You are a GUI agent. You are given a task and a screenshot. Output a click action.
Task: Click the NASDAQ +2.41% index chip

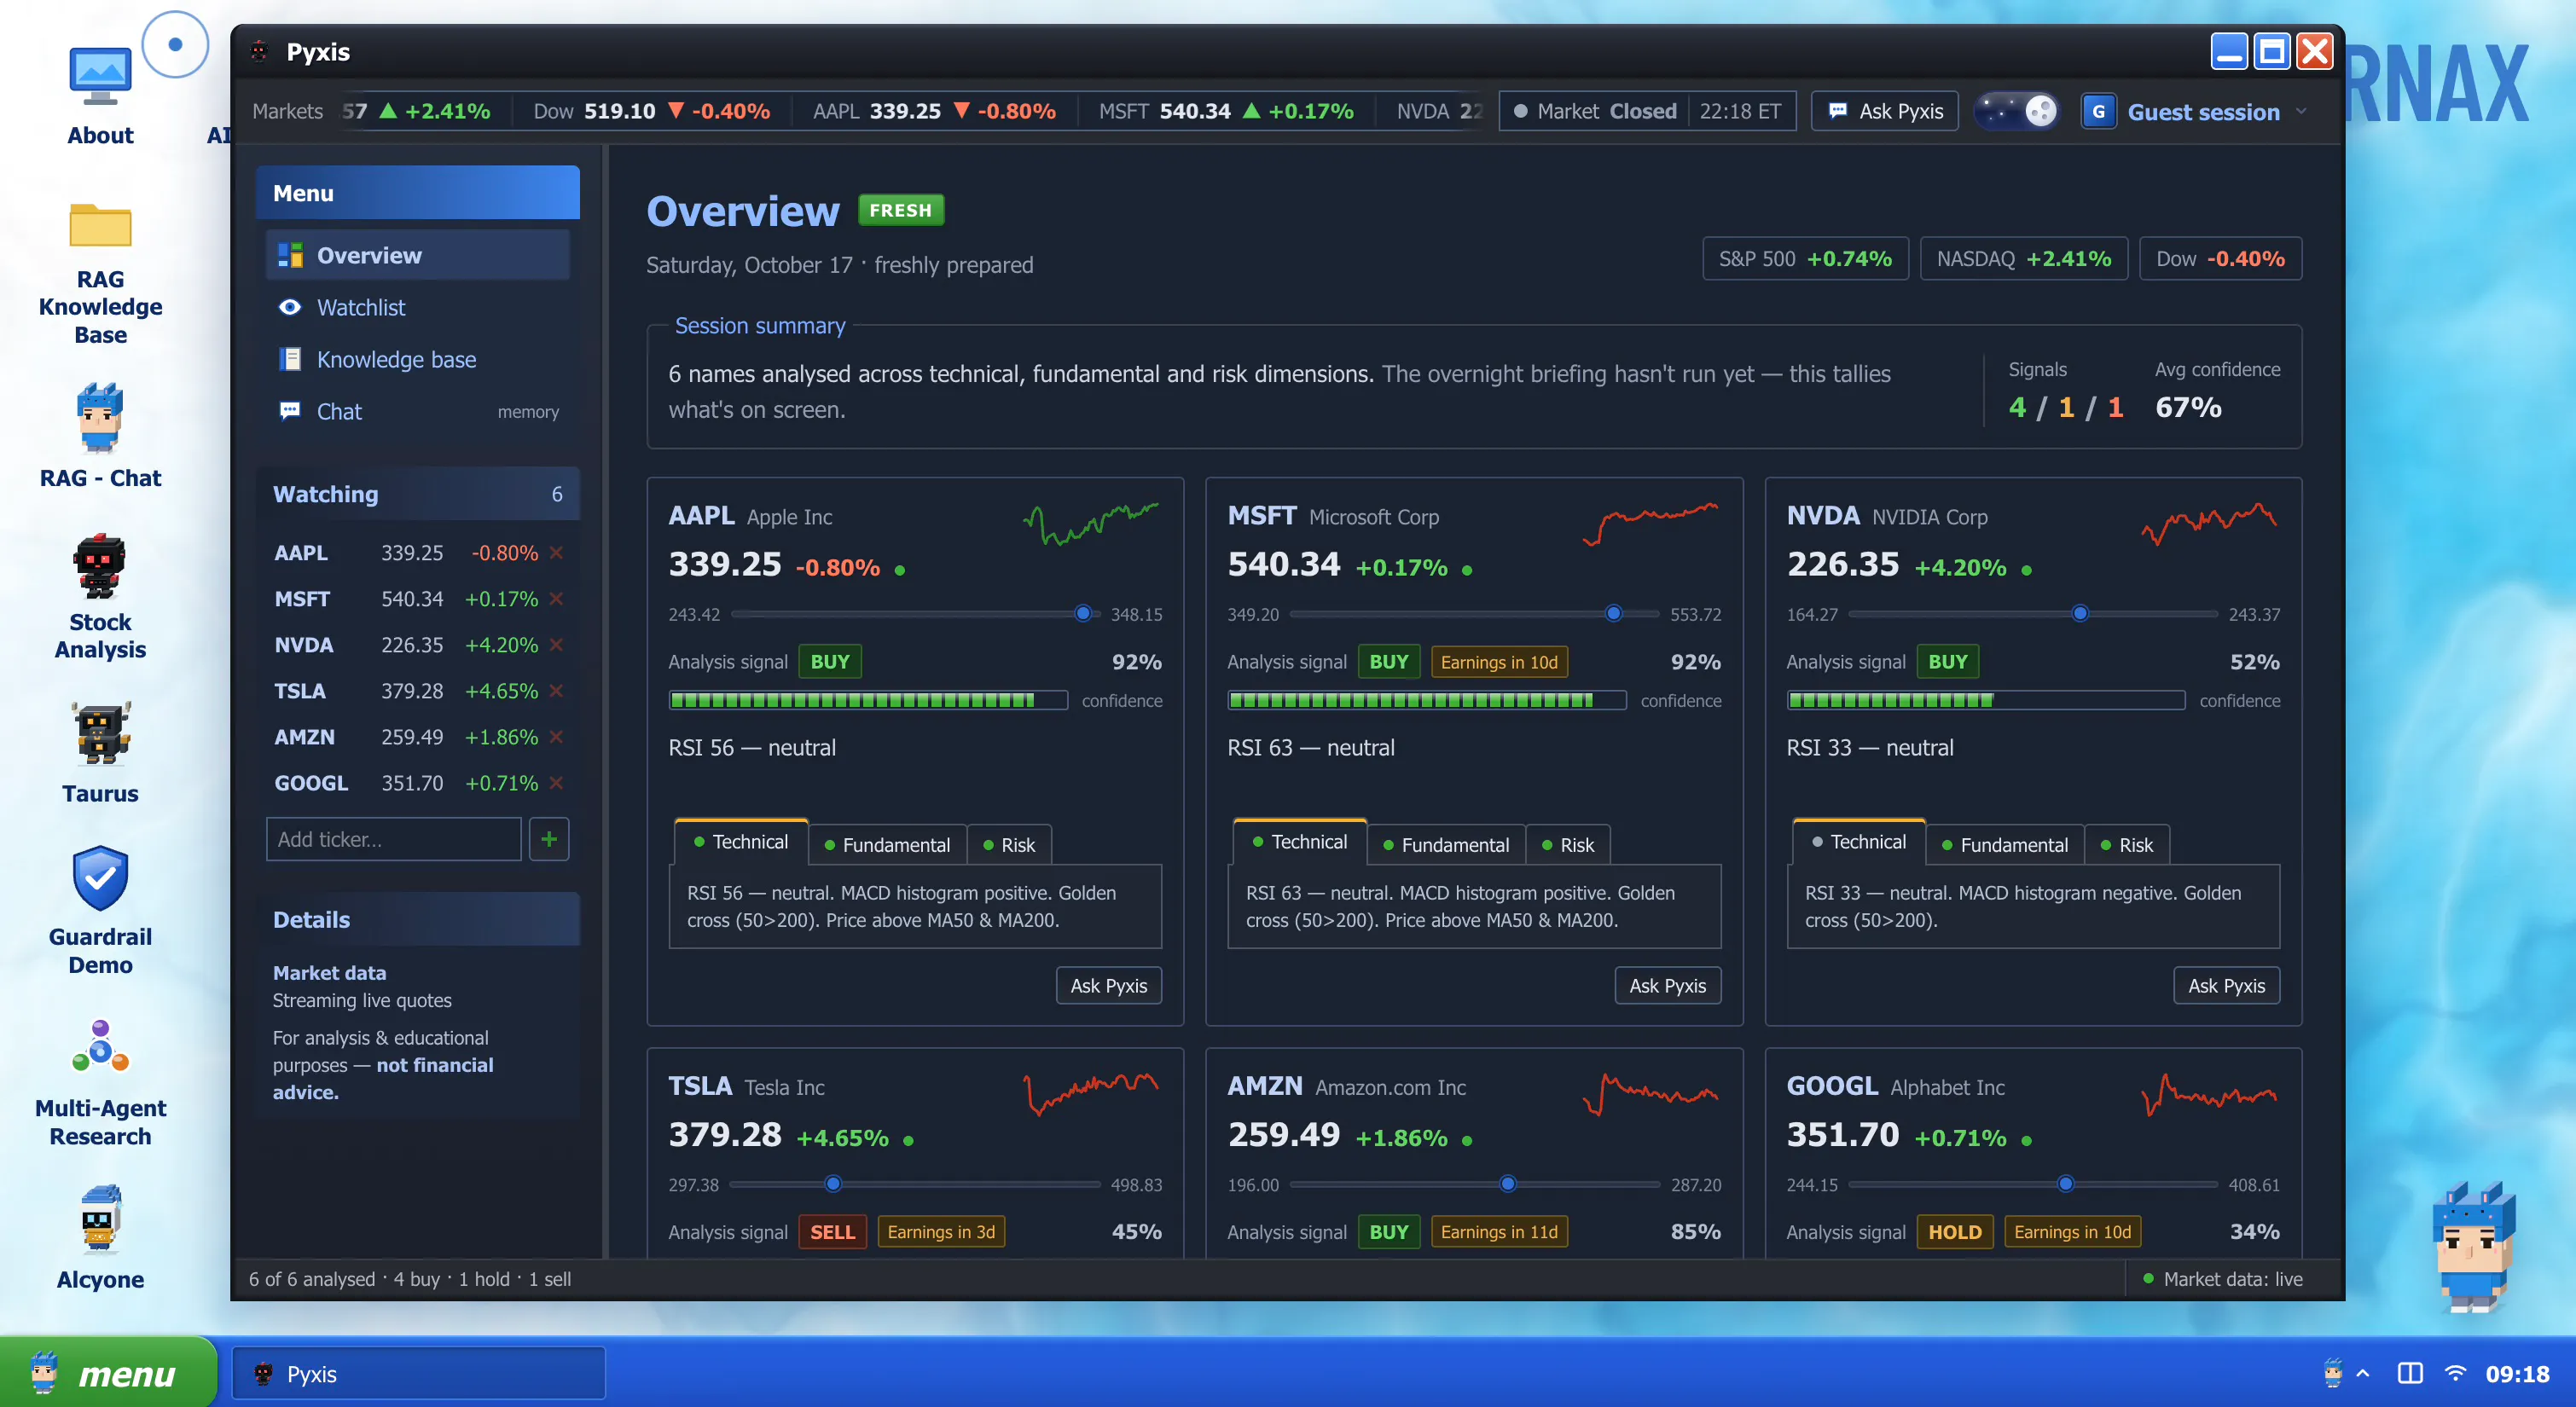2023,258
